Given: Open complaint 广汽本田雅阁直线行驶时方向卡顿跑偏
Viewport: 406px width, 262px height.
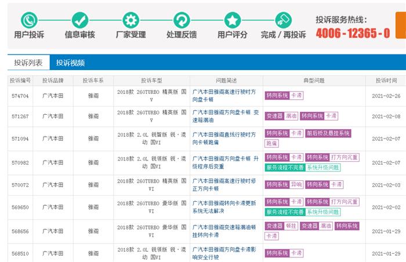Looking at the screenshot, I should [224, 139].
